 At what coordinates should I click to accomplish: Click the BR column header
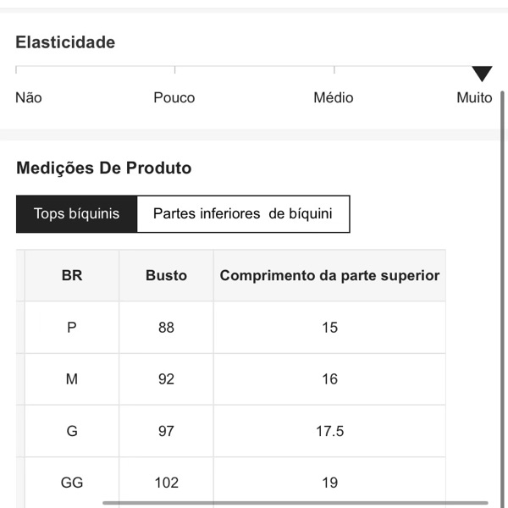tap(72, 276)
